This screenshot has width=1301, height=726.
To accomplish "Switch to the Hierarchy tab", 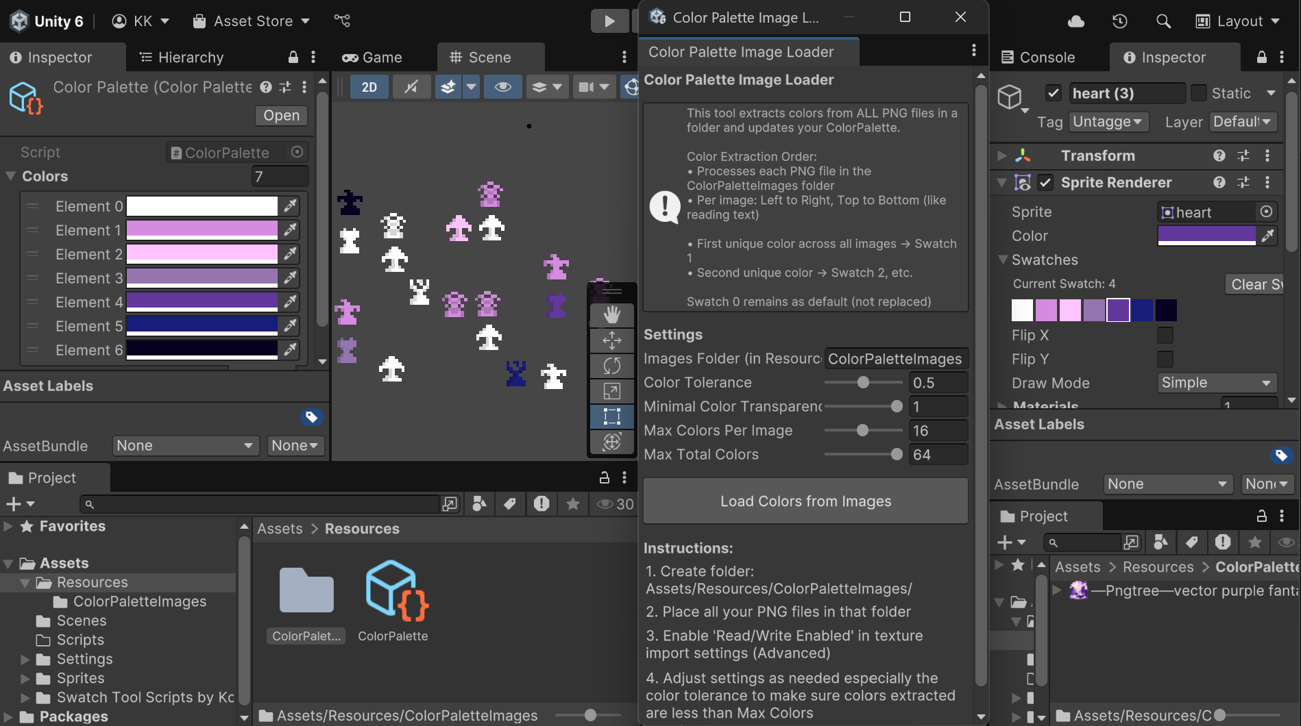I will 182,57.
